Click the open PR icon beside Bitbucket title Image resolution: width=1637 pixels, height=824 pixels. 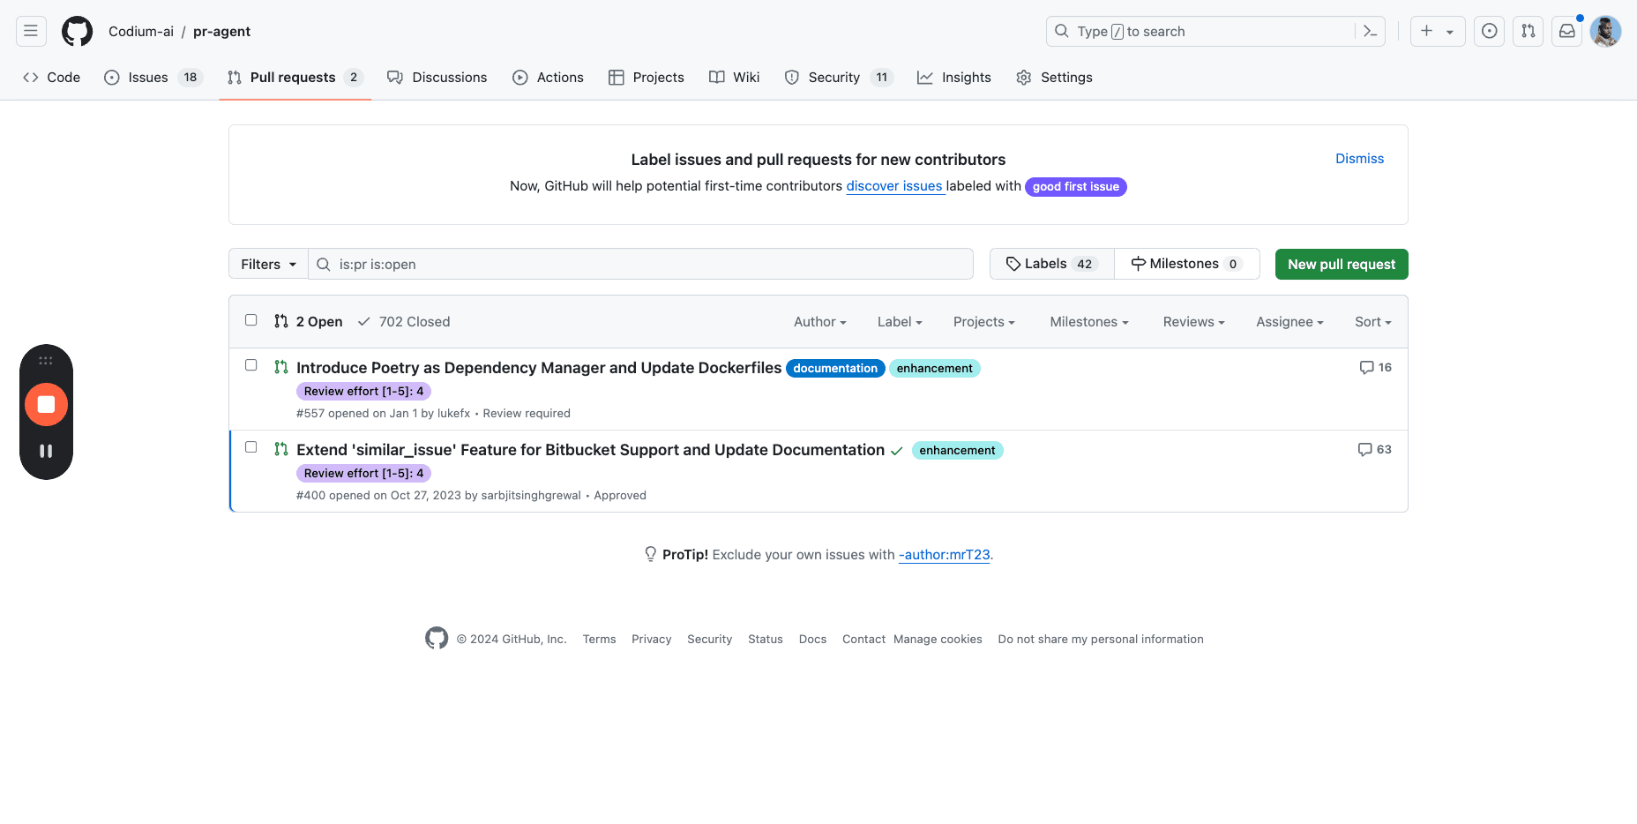[281, 449]
